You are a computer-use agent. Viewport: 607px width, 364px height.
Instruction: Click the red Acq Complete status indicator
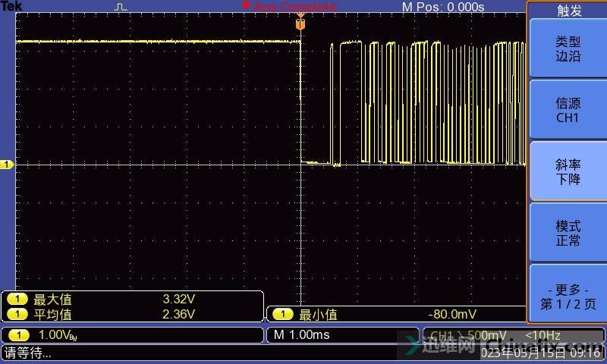pos(290,6)
